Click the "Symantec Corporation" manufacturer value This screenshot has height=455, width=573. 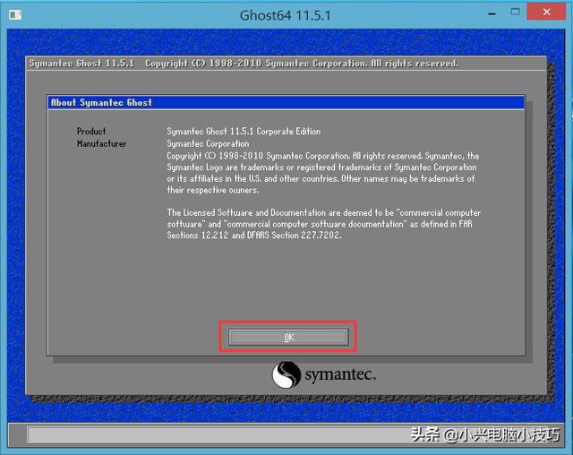pyautogui.click(x=208, y=143)
